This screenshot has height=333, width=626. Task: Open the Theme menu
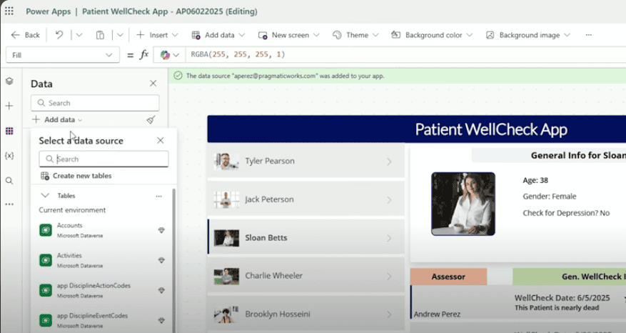pos(355,35)
